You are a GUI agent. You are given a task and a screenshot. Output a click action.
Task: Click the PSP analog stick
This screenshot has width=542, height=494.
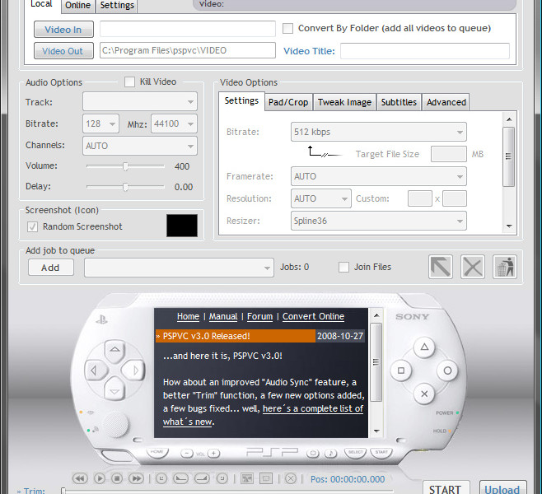[x=115, y=425]
